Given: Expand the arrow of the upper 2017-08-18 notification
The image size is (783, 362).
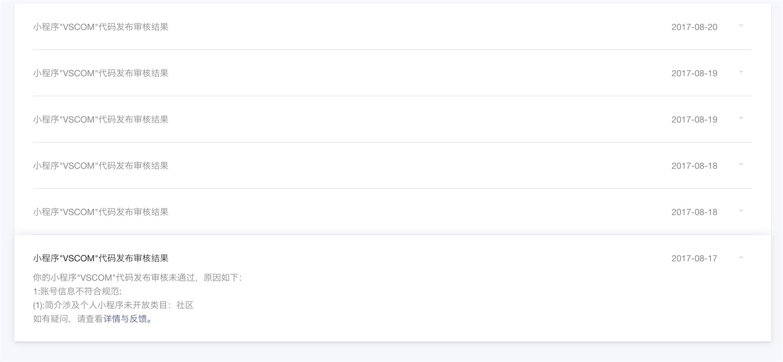Looking at the screenshot, I should [741, 165].
